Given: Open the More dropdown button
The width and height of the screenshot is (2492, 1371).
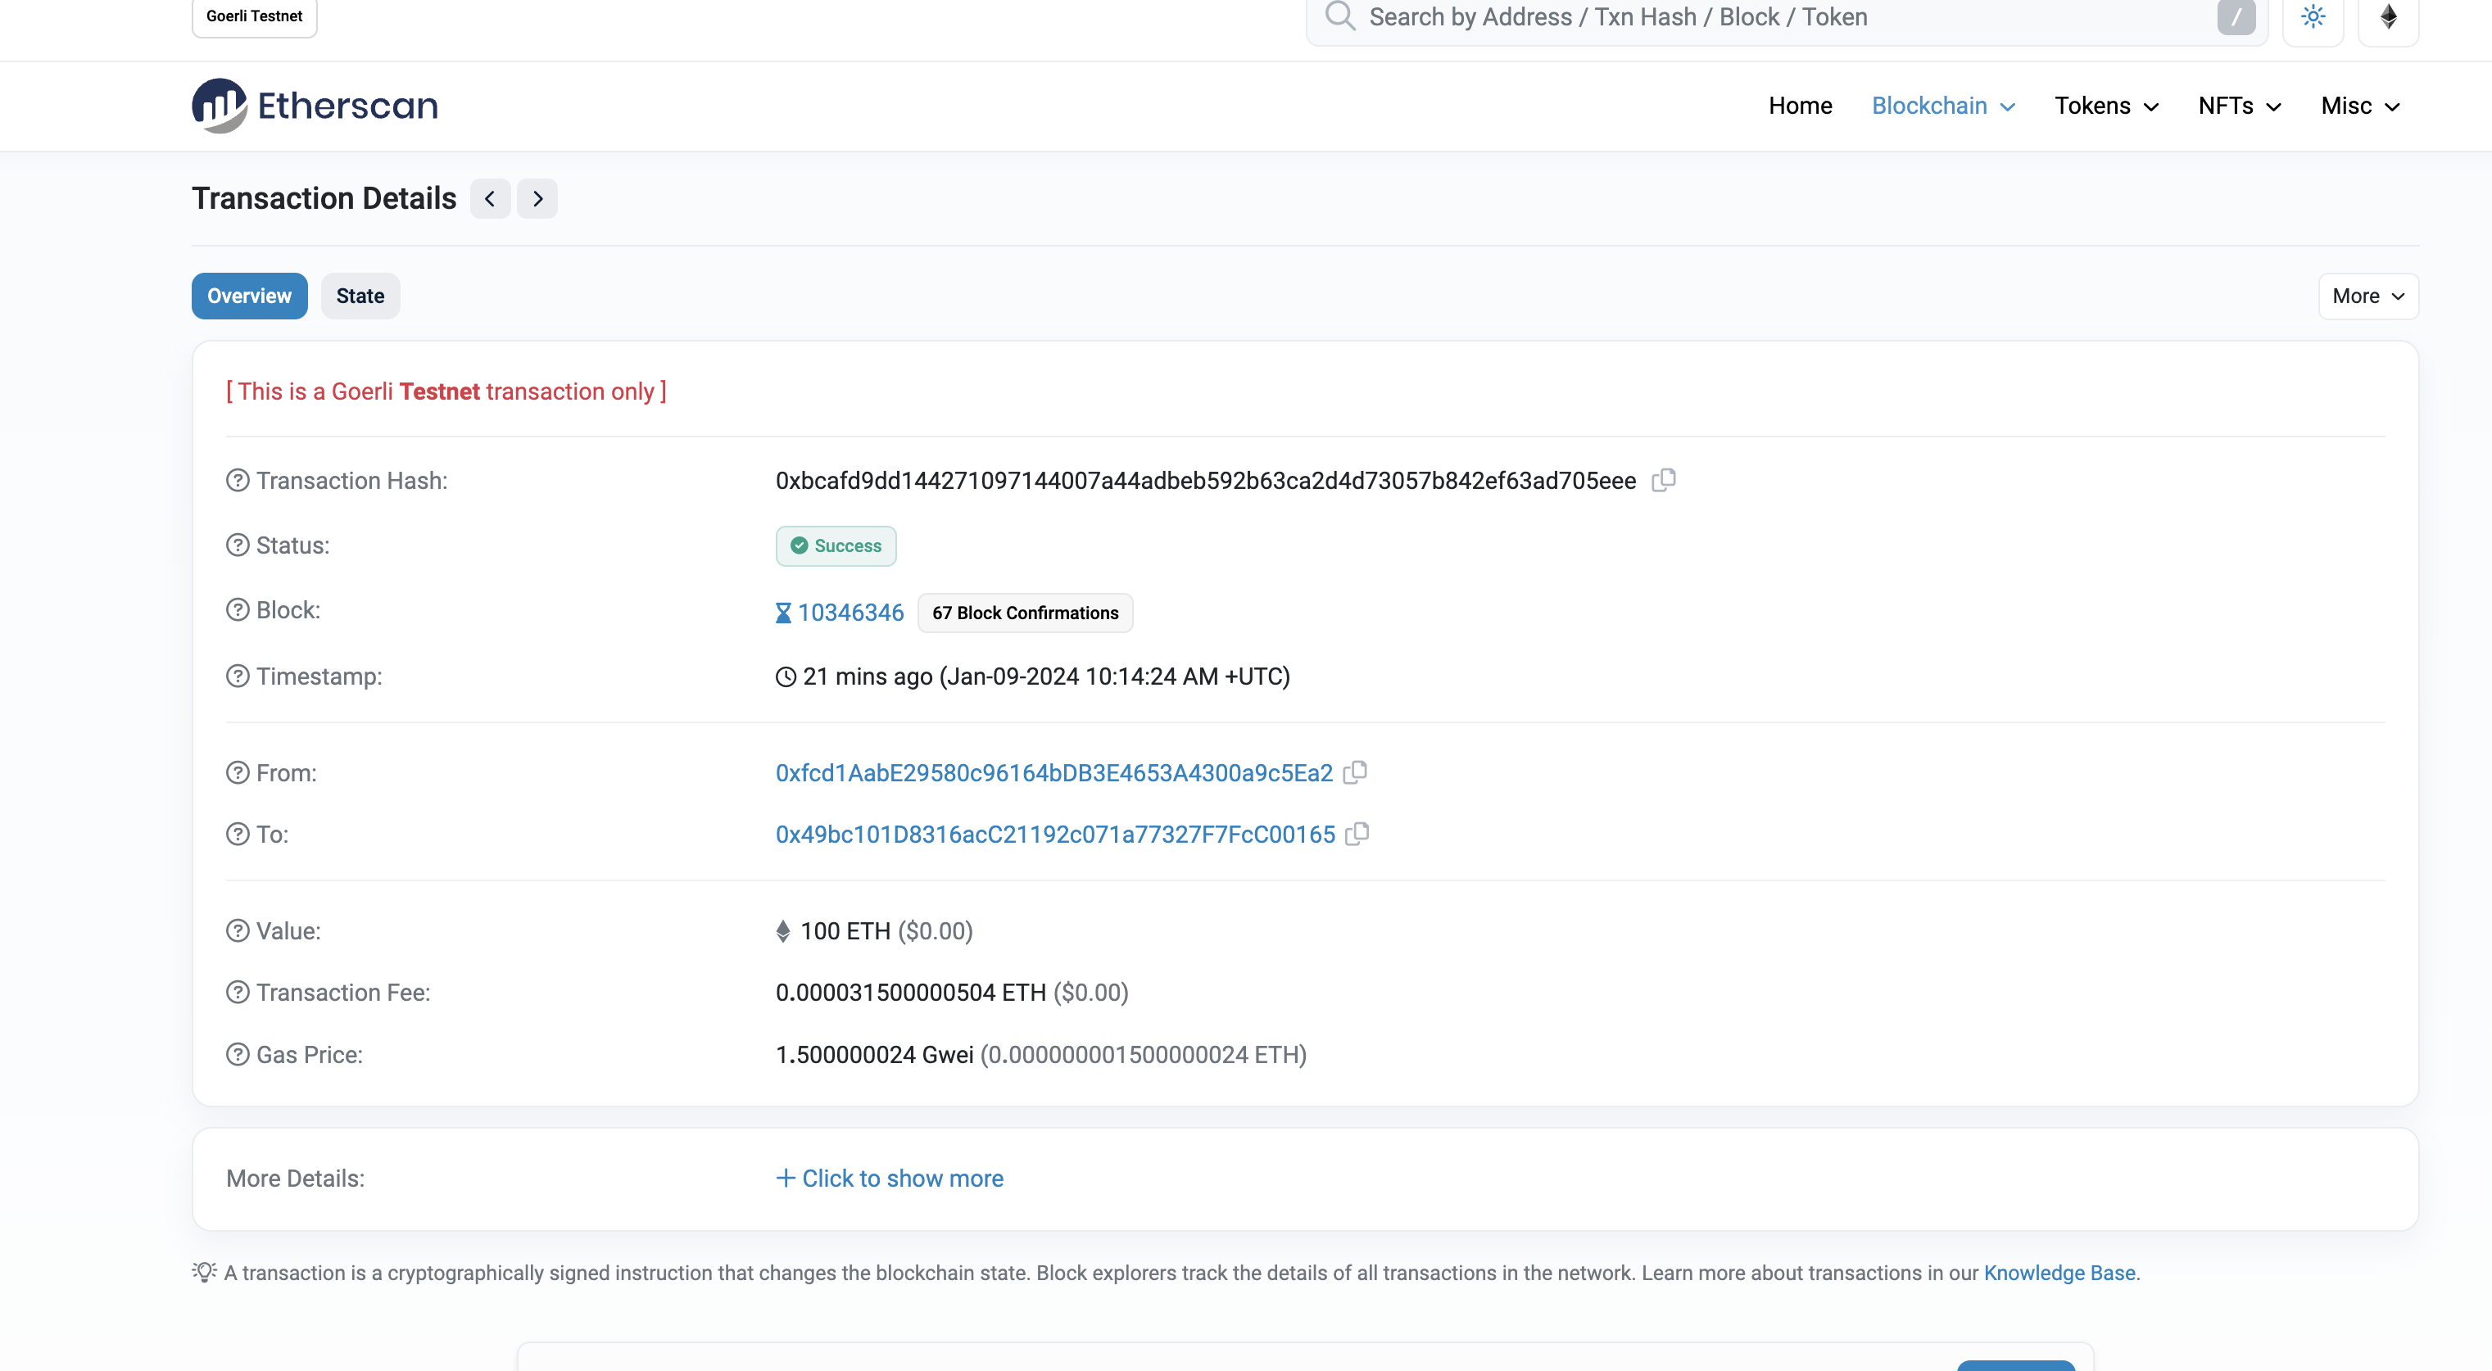Looking at the screenshot, I should coord(2367,296).
